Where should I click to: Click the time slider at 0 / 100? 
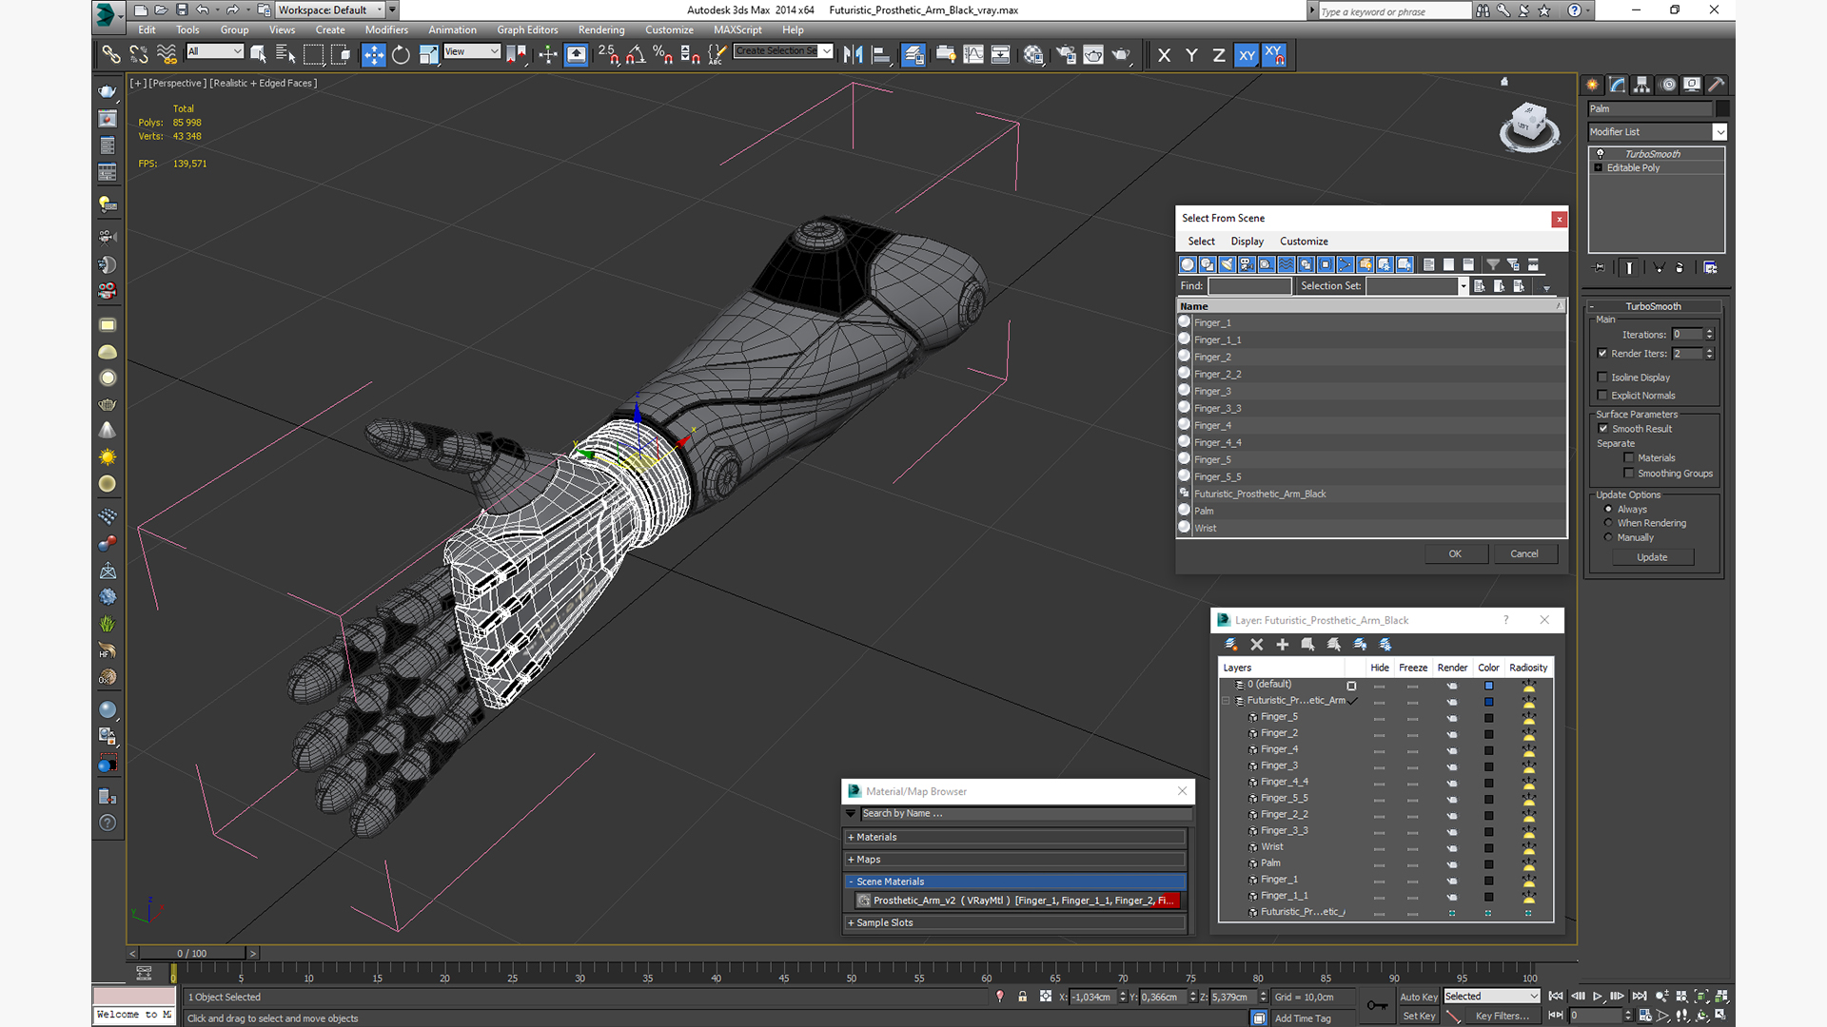click(x=191, y=954)
